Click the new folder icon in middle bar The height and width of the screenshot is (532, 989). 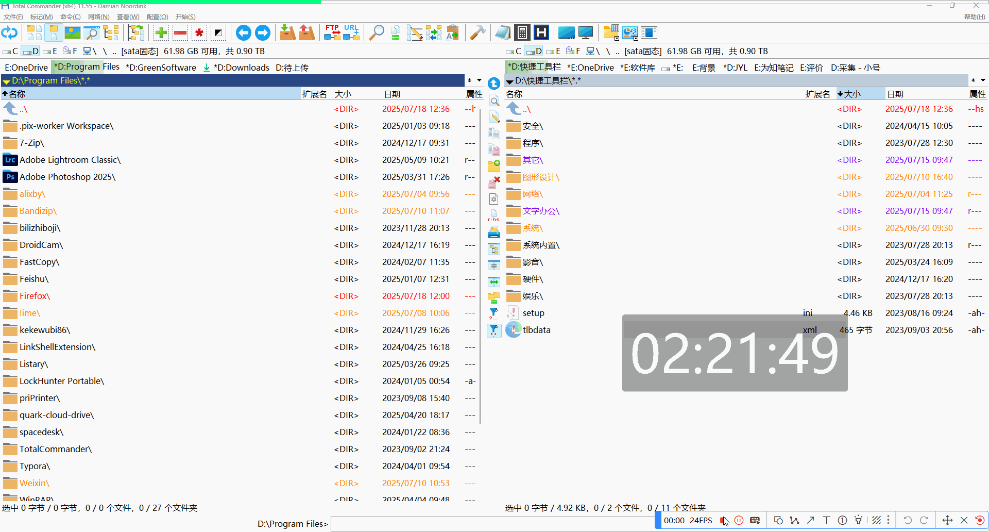pyautogui.click(x=494, y=165)
